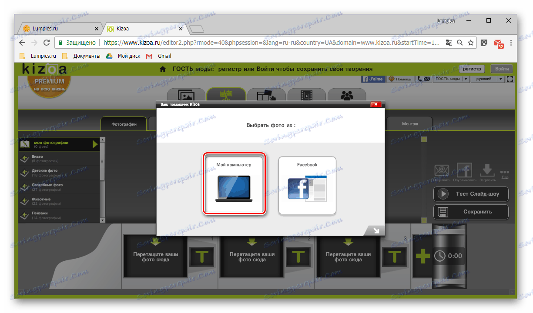
Task: Open the ГОСТЬ моды dropdown
Action: pos(451,79)
